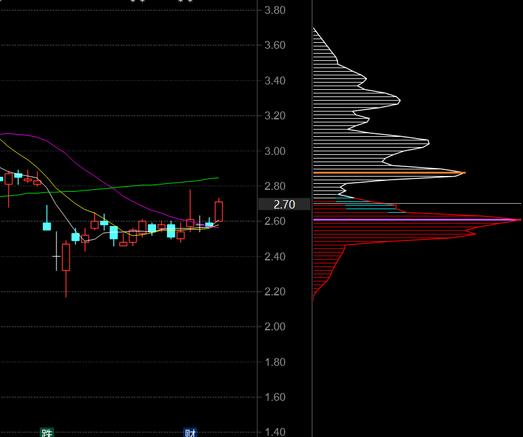The width and height of the screenshot is (523, 437).
Task: Select the red candlestick with upper wick near 2.78
Action: point(190,223)
